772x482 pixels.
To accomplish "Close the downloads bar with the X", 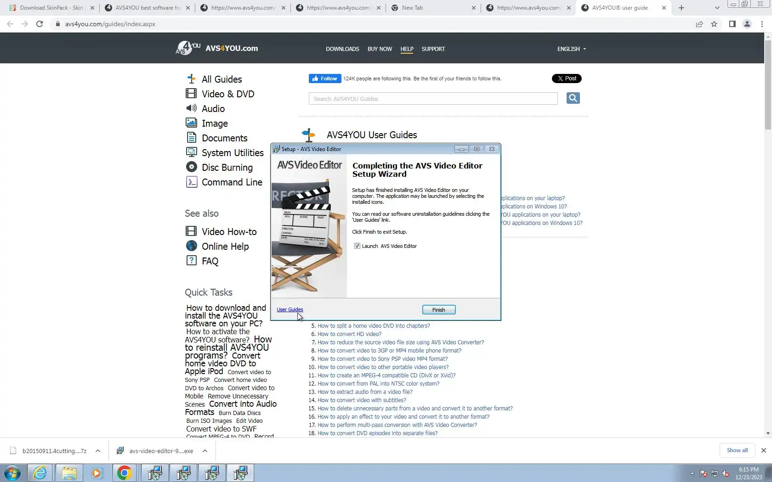I will coord(764,450).
